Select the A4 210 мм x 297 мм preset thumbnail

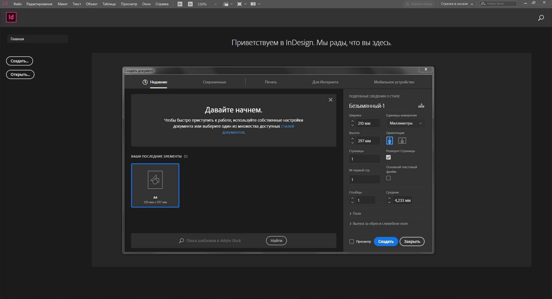[x=155, y=185]
